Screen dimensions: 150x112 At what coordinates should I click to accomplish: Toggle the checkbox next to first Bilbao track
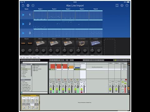click(35, 39)
